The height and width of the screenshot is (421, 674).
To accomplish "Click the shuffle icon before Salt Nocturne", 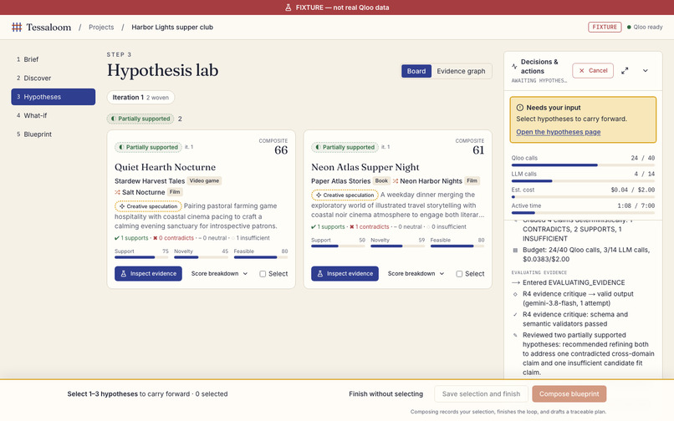I will click(117, 192).
